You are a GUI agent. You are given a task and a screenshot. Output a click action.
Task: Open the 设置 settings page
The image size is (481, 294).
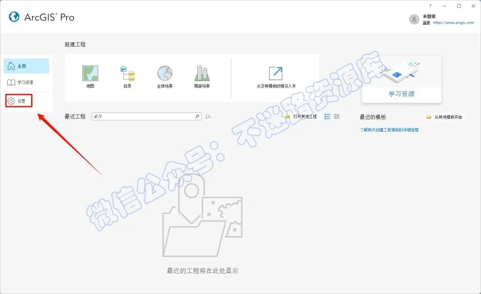[x=19, y=101]
